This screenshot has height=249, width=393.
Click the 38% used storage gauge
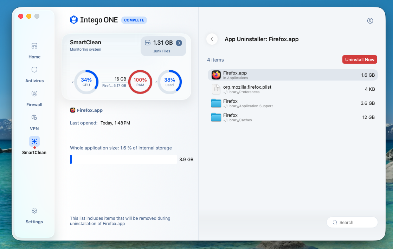coord(170,82)
